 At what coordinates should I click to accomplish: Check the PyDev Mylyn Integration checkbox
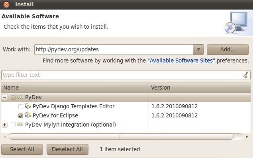tap(13, 125)
